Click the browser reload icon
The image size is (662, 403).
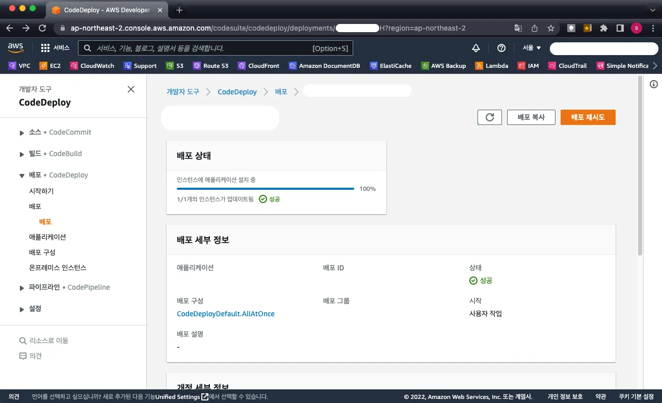42,29
